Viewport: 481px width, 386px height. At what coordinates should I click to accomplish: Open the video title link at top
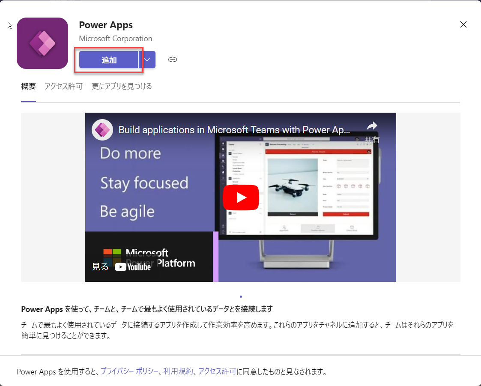[234, 130]
